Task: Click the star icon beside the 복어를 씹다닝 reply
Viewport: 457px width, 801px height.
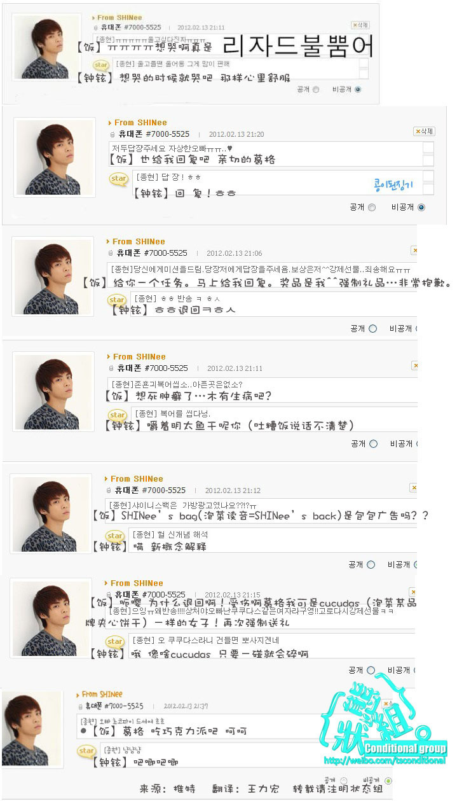Action: [x=116, y=414]
